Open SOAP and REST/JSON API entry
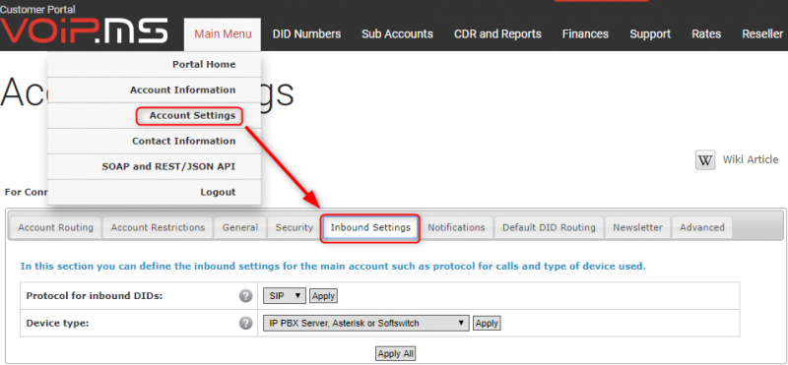 point(168,166)
